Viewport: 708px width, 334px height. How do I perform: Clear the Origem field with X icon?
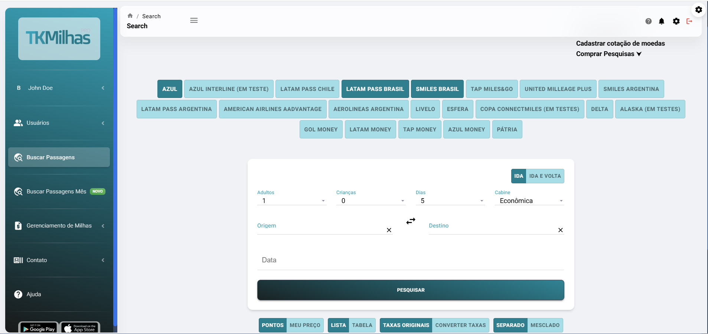coord(389,230)
